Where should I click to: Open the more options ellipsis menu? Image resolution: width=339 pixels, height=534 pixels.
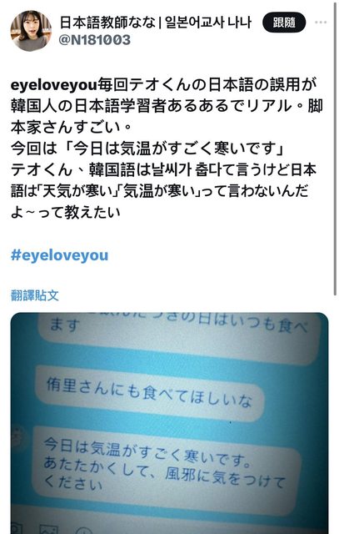[321, 23]
